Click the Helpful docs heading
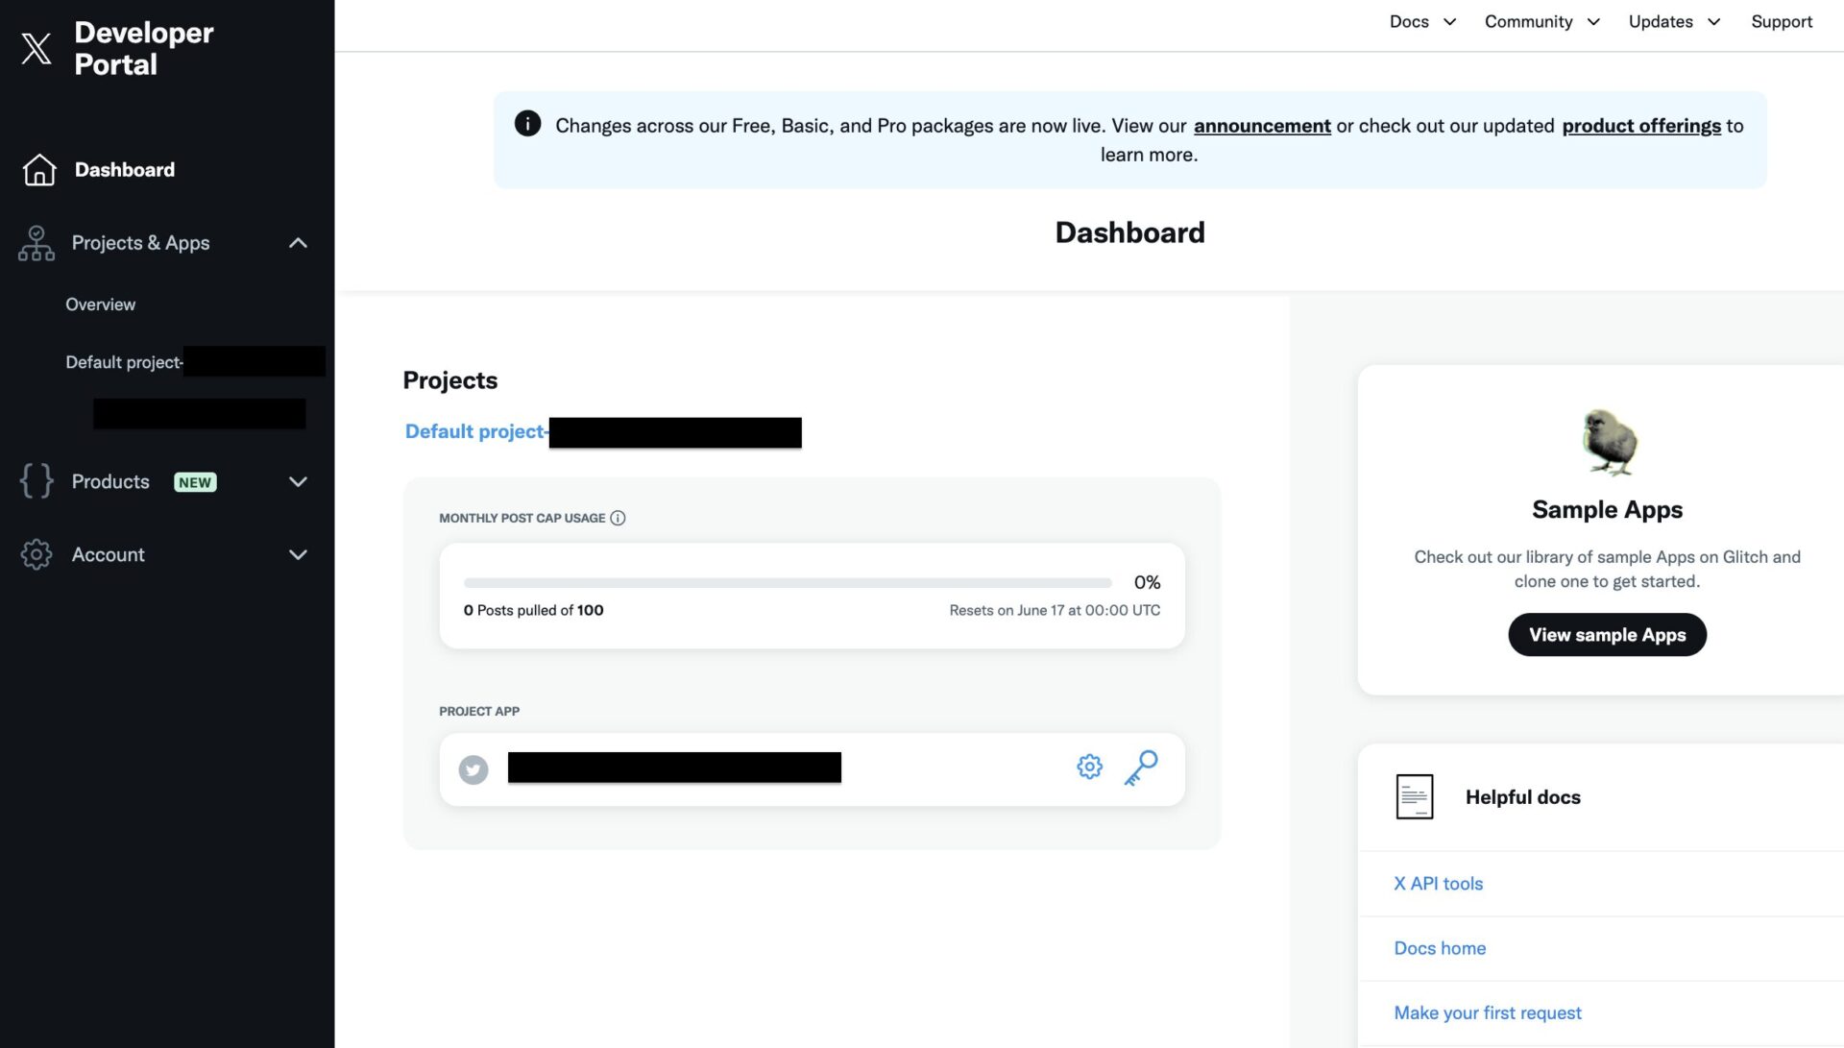Viewport: 1844px width, 1048px height. tap(1522, 796)
